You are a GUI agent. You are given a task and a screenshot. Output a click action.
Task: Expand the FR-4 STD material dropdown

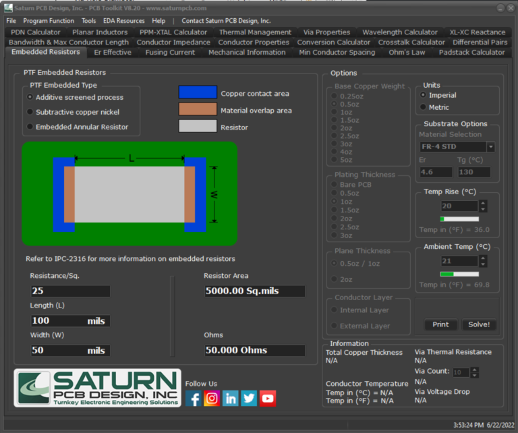490,147
